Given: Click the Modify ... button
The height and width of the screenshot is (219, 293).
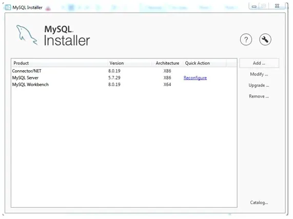Looking at the screenshot, I should [259, 74].
